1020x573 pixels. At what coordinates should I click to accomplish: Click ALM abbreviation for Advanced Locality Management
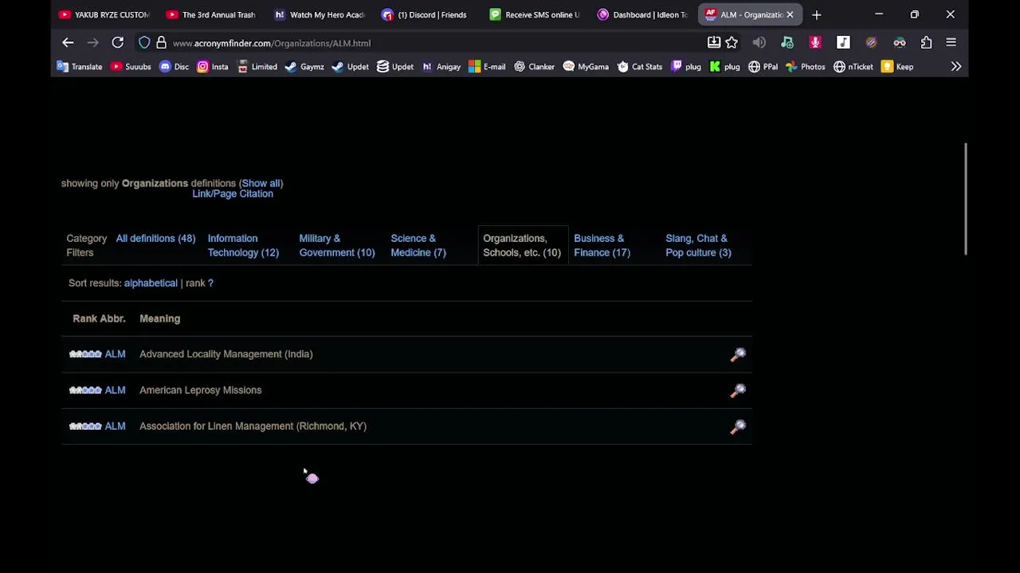(115, 354)
